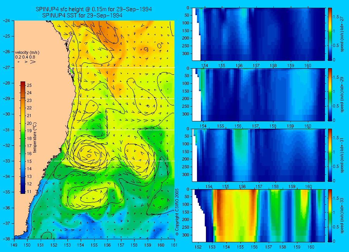Click the 19 value on temperature scale
The width and height of the screenshot is (349, 252).
29,131
